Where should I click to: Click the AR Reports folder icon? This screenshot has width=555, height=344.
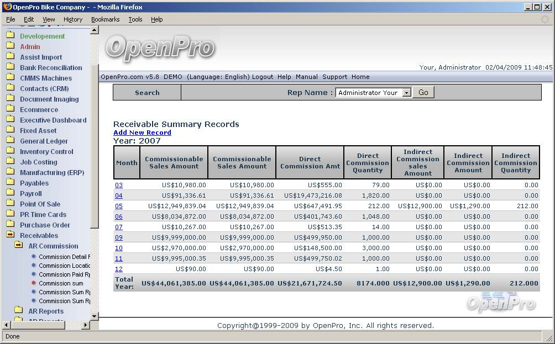[x=18, y=311]
